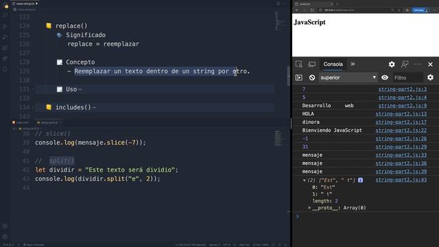Click the code line console.log(dividir.split("e", 2))

[x=97, y=178]
